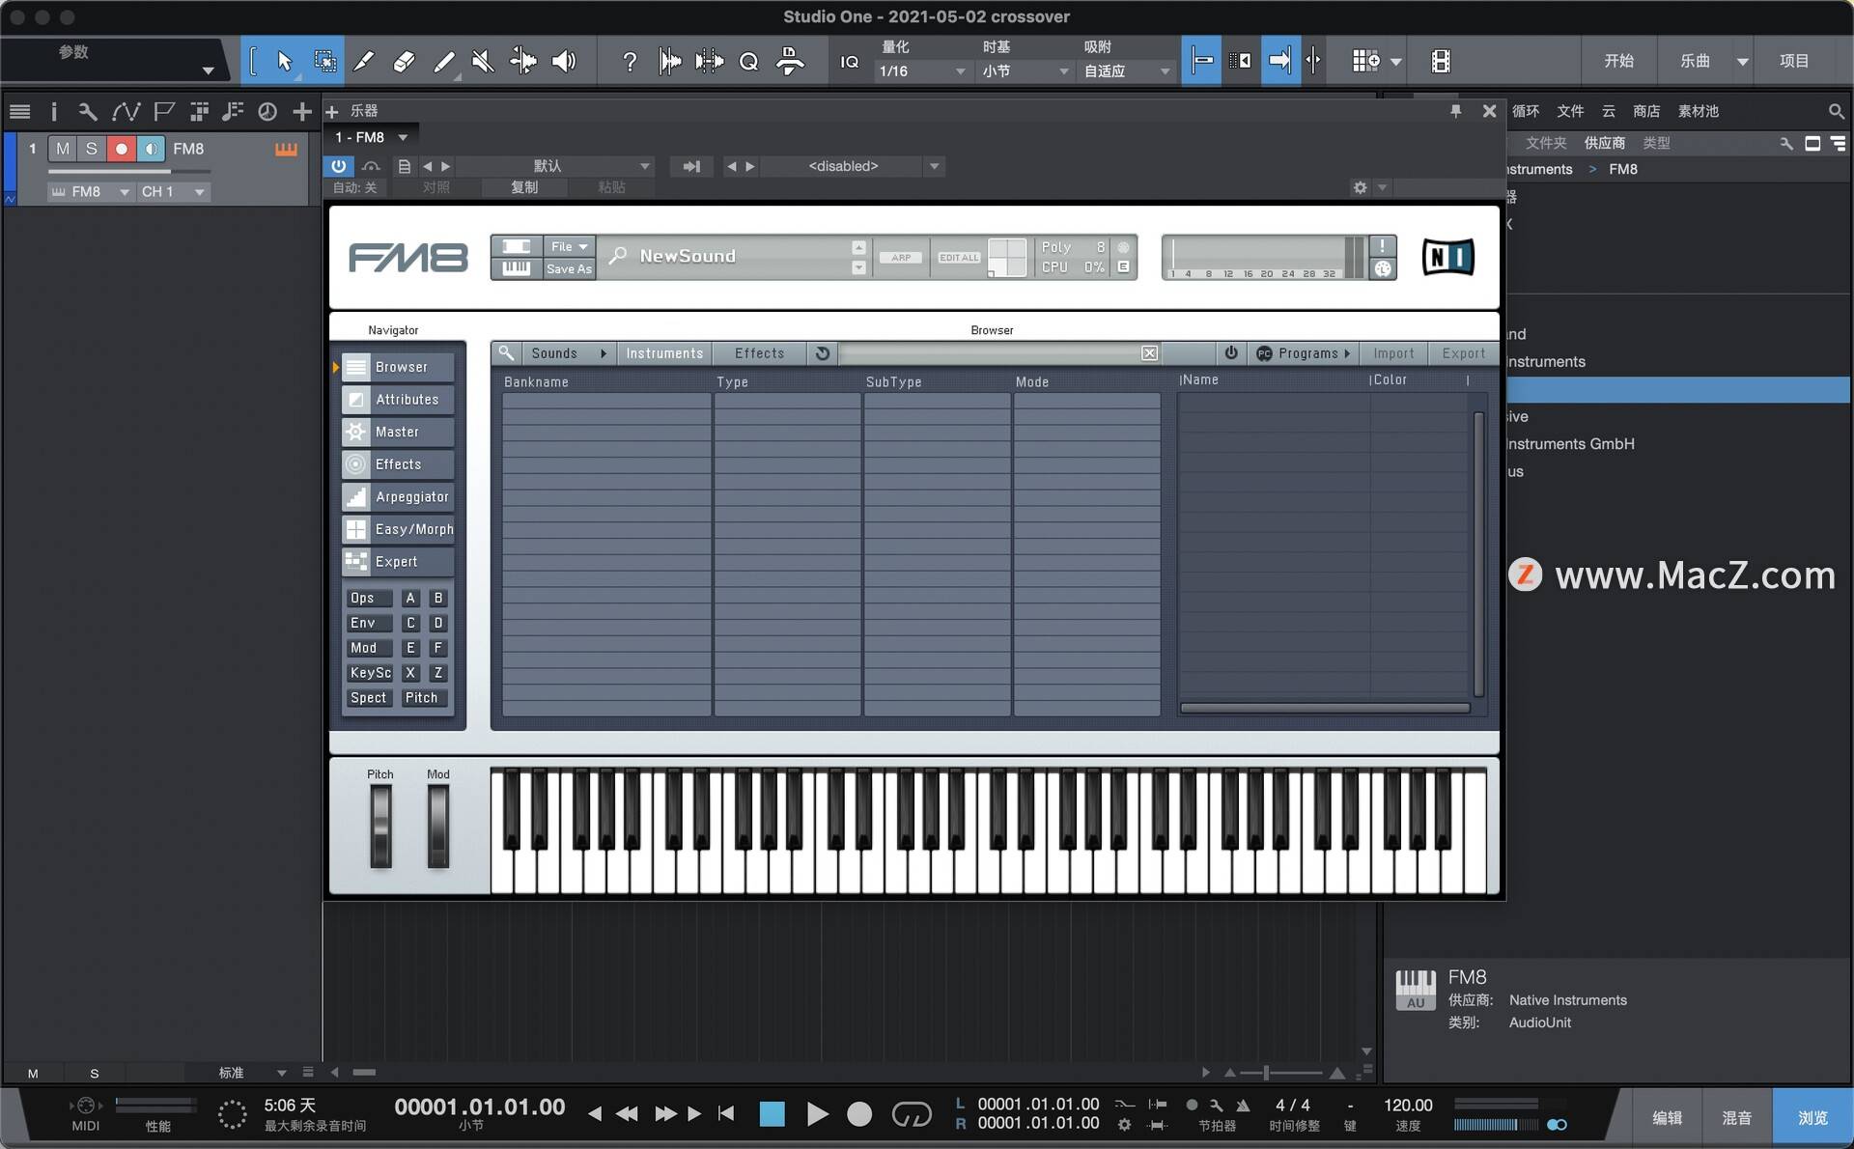Image resolution: width=1854 pixels, height=1149 pixels.
Task: Toggle FM8 plugin power bypass
Action: pyautogui.click(x=338, y=166)
